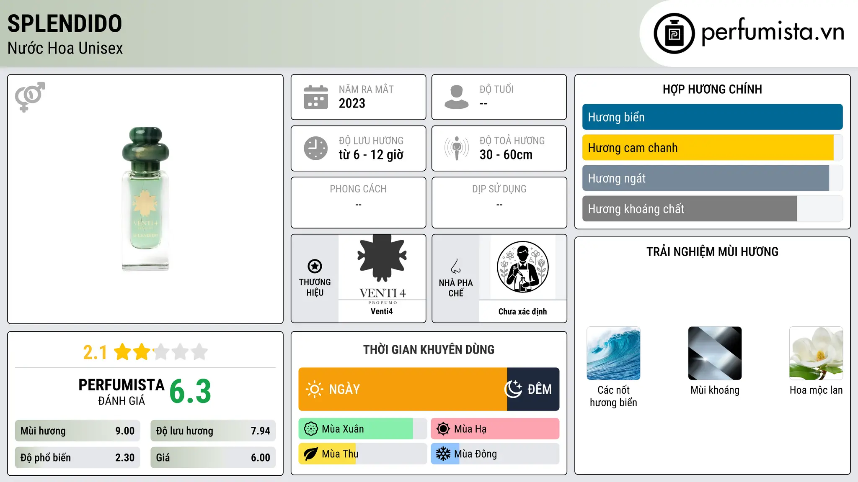858x482 pixels.
Task: Click the Hương khoáng chất accord bar
Action: 712,209
